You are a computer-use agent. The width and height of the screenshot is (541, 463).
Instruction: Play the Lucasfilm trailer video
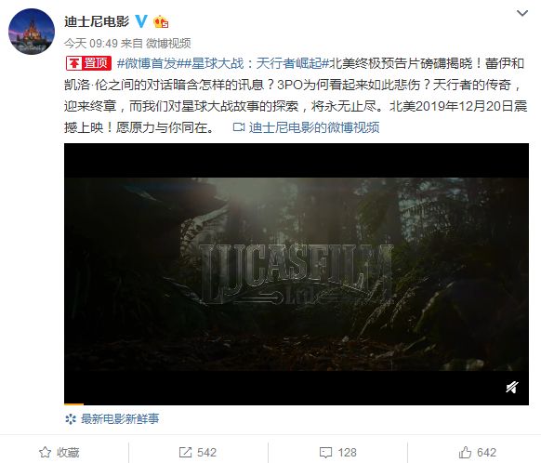[x=297, y=274]
